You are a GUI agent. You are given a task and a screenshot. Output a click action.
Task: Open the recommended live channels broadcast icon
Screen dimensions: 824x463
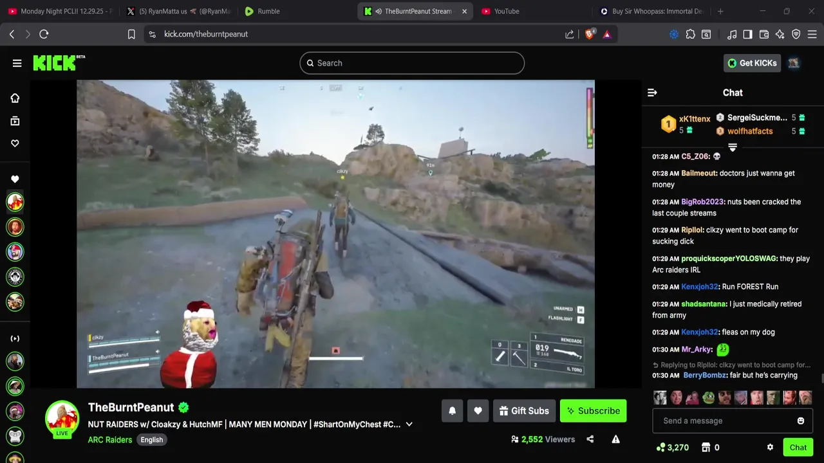click(x=15, y=338)
